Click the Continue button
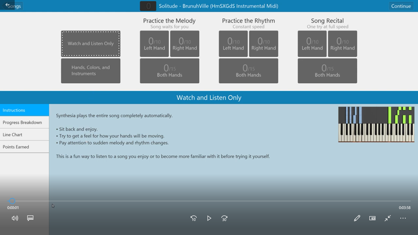The image size is (418, 235). pyautogui.click(x=401, y=6)
